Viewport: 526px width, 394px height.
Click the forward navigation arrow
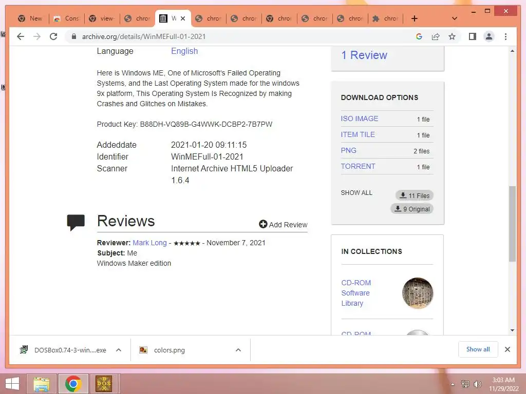click(37, 36)
